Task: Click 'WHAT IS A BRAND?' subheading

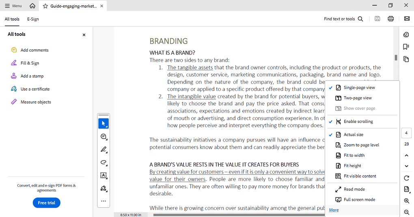Action: 172,52
